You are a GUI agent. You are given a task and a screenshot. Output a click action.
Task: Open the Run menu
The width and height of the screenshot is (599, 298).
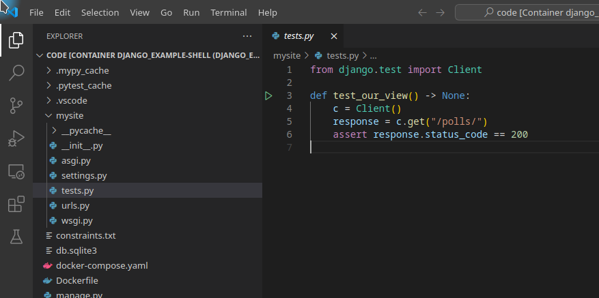pos(191,12)
